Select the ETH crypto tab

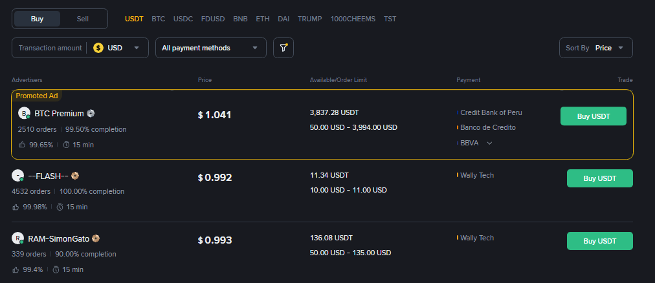click(263, 19)
